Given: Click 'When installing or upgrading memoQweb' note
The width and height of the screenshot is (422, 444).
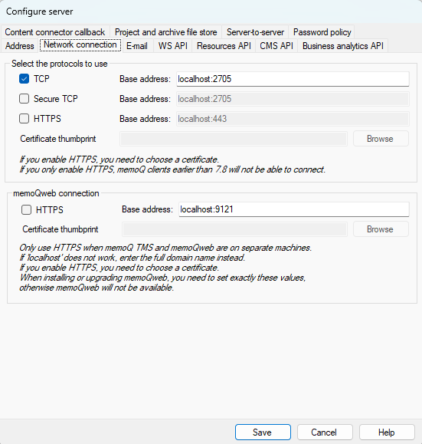Looking at the screenshot, I should click(162, 278).
